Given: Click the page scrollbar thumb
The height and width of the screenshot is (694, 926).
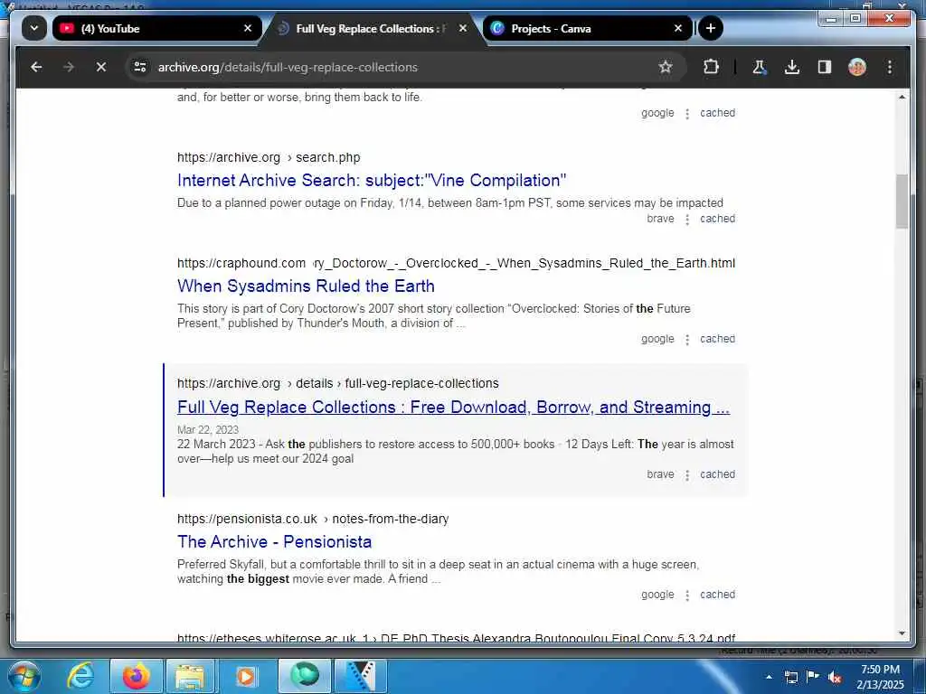Looking at the screenshot, I should coord(902,202).
